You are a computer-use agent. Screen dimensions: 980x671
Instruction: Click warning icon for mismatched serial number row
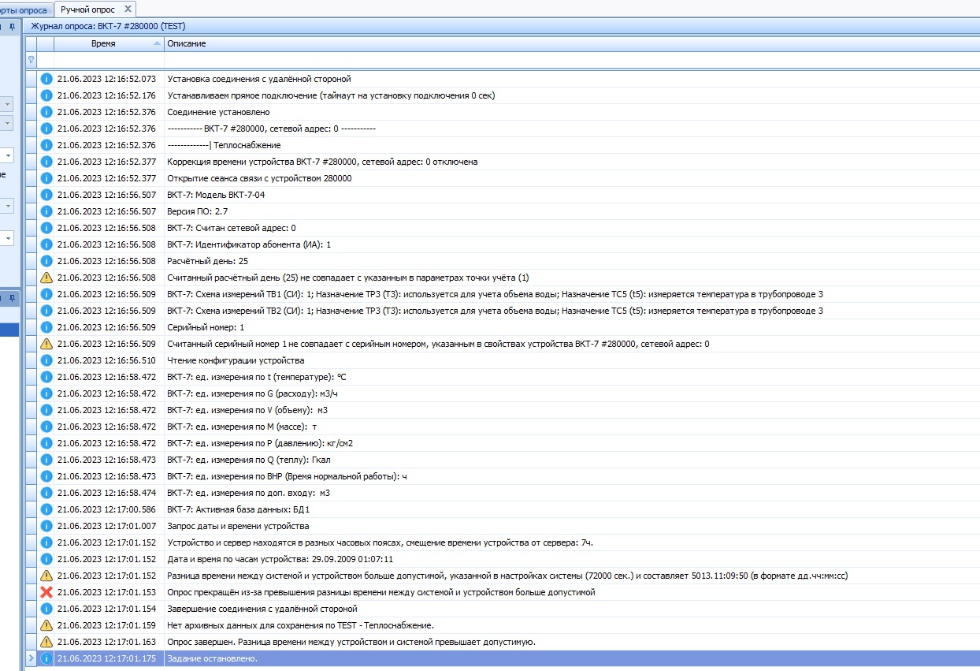coord(46,344)
